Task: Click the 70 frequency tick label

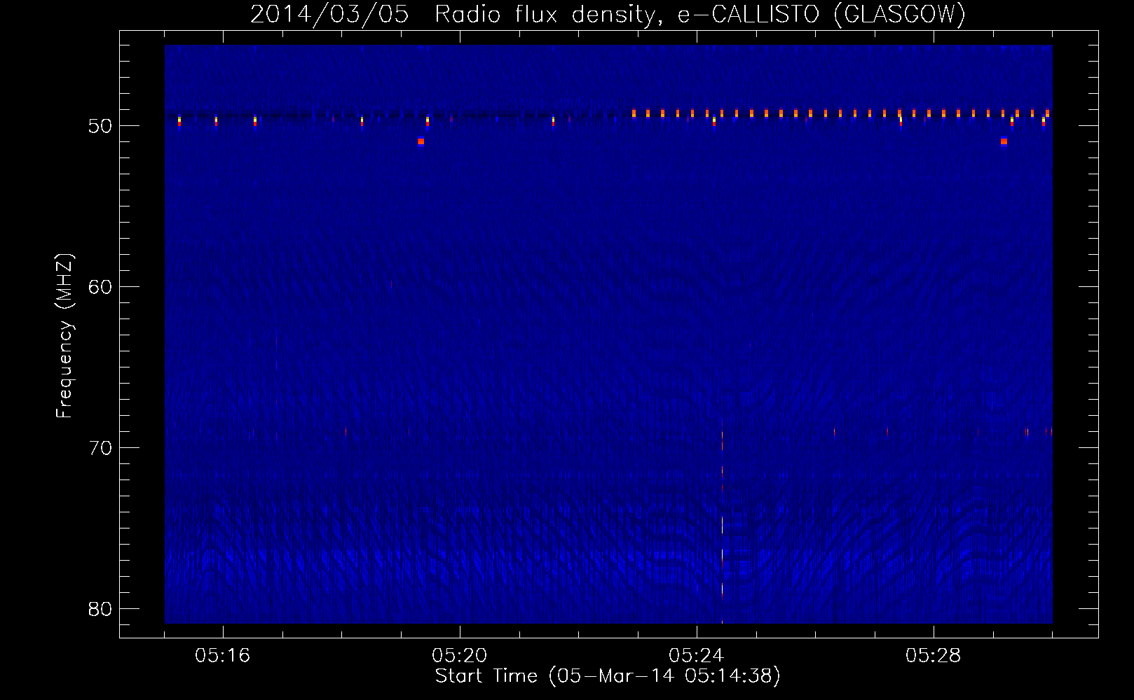Action: coord(100,448)
